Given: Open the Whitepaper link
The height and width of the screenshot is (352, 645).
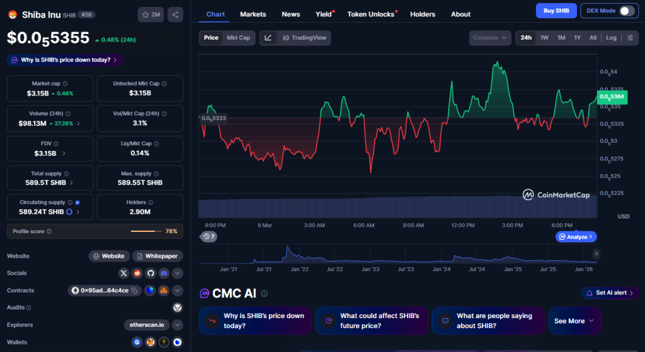Looking at the screenshot, I should [157, 256].
